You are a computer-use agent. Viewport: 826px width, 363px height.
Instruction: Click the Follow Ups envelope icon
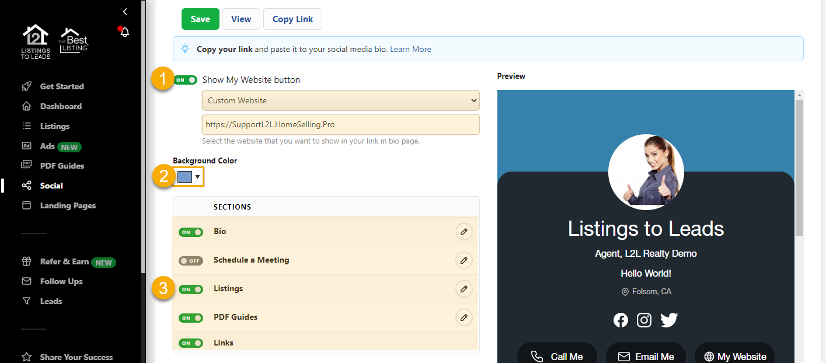click(x=26, y=281)
